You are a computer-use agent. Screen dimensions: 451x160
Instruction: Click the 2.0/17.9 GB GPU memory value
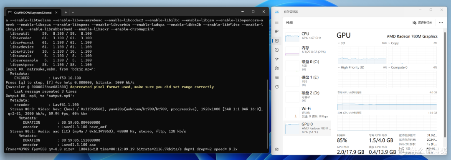pos(350,152)
